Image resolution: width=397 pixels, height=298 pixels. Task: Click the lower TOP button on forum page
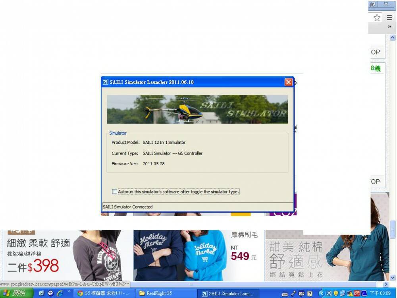(x=376, y=182)
